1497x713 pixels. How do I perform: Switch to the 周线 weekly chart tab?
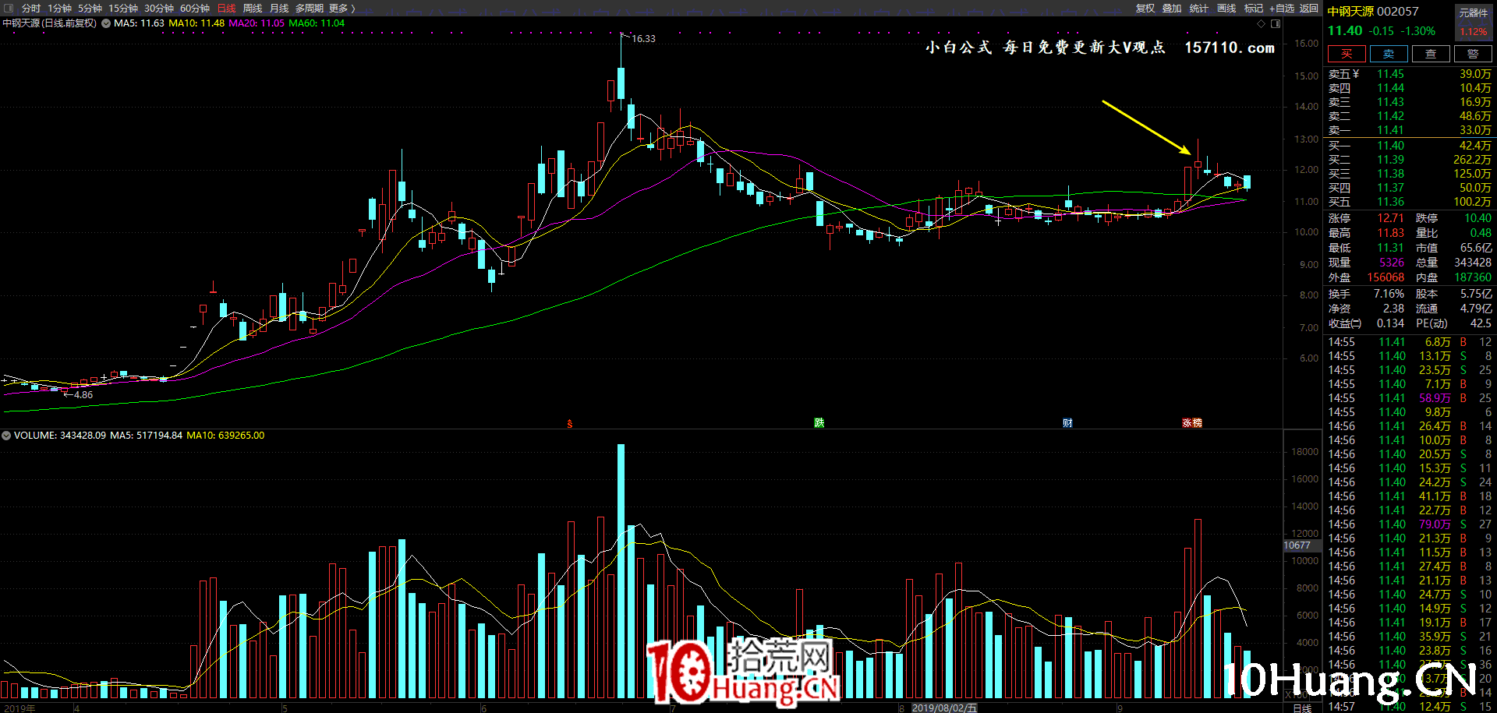[x=253, y=8]
